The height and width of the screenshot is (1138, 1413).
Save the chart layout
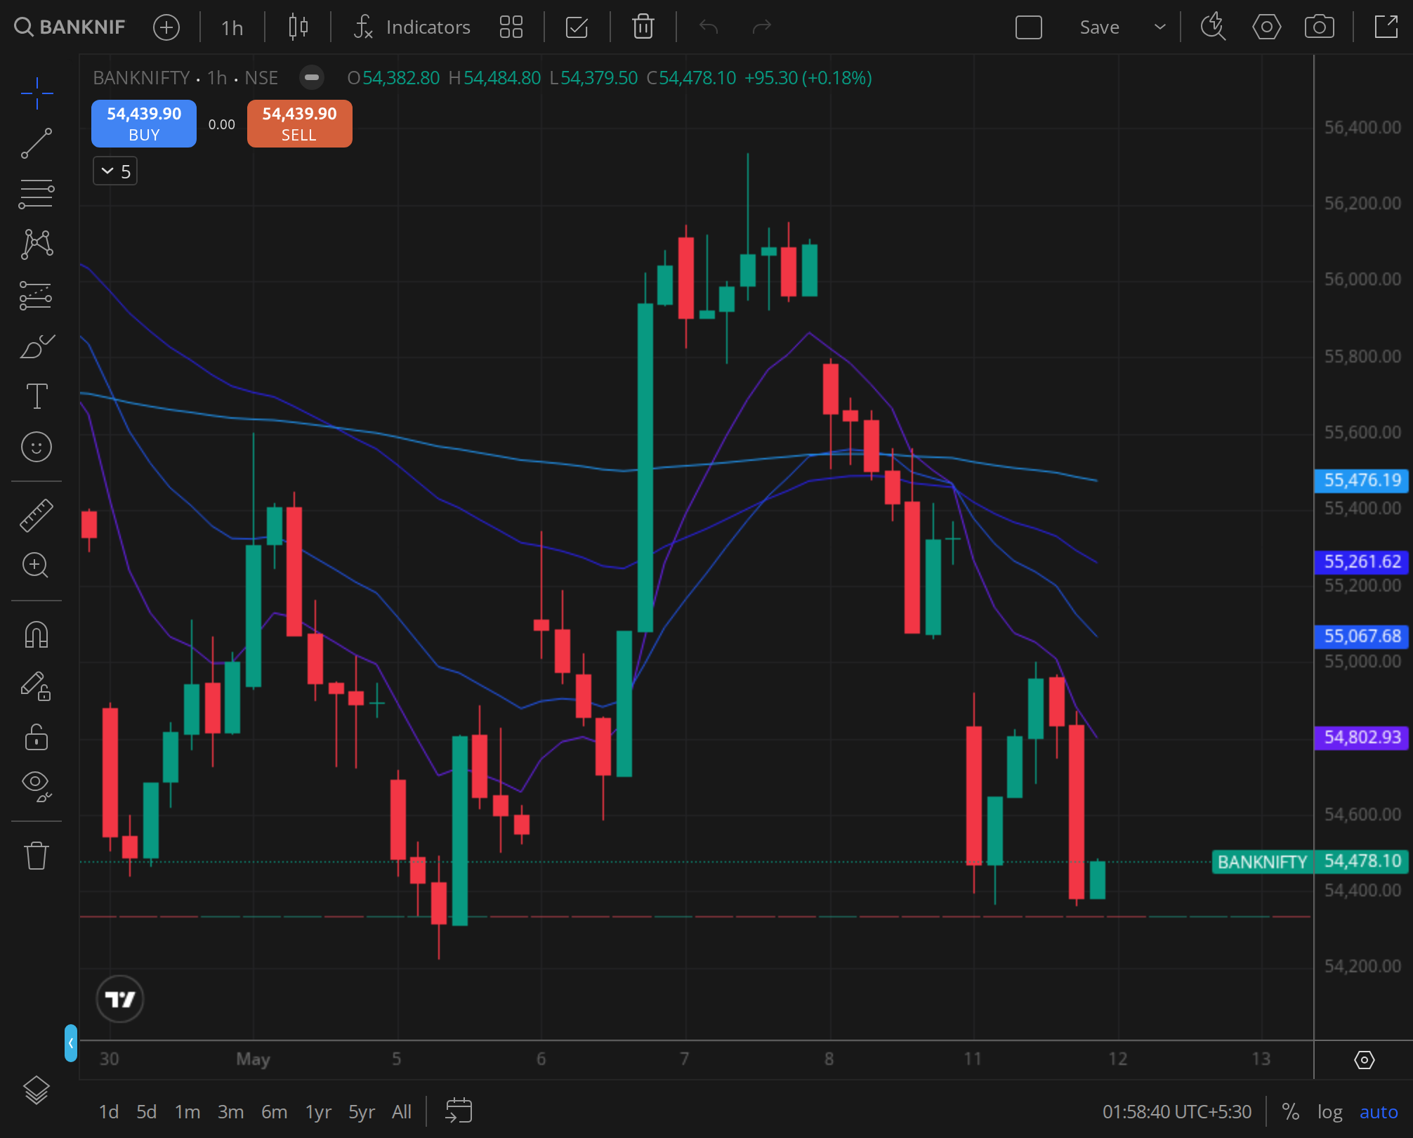point(1099,27)
